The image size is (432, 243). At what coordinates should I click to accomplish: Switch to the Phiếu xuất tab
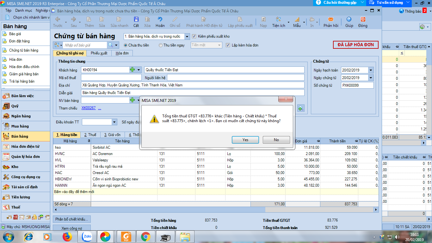tap(99, 53)
